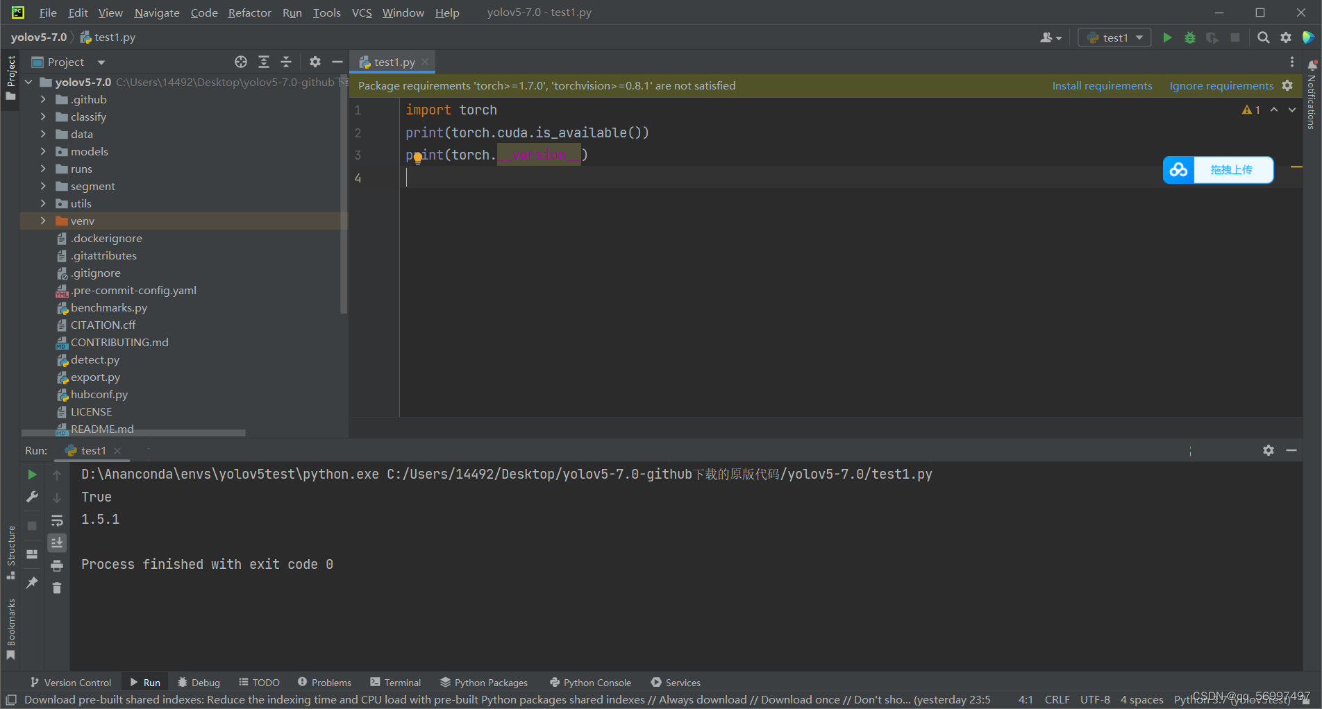1322x709 pixels.
Task: Open requirements banner settings gear
Action: [1287, 85]
